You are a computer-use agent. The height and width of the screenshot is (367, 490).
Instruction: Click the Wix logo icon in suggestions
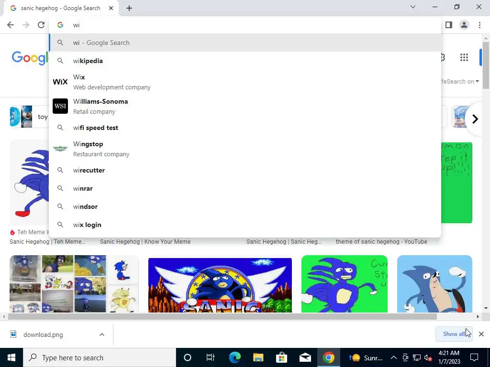click(60, 82)
